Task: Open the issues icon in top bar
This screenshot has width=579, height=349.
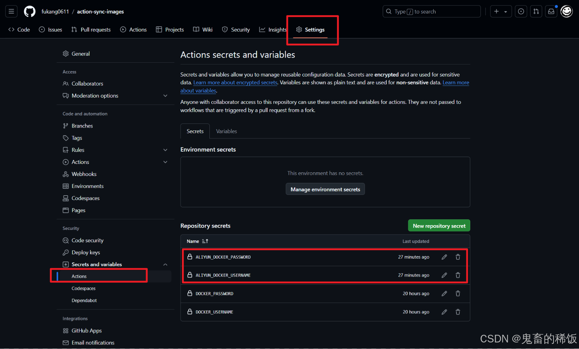Action: 521,11
